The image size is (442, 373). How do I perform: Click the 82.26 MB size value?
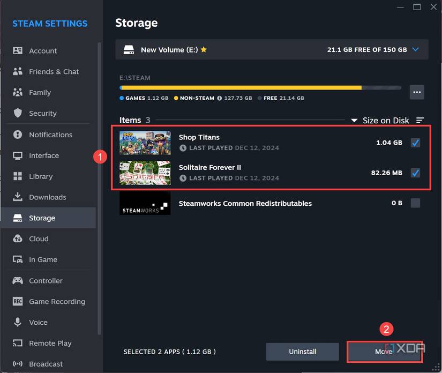(x=386, y=173)
